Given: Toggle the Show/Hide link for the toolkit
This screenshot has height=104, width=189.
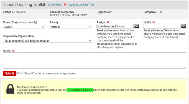Looking at the screenshot, I should pos(55,5).
